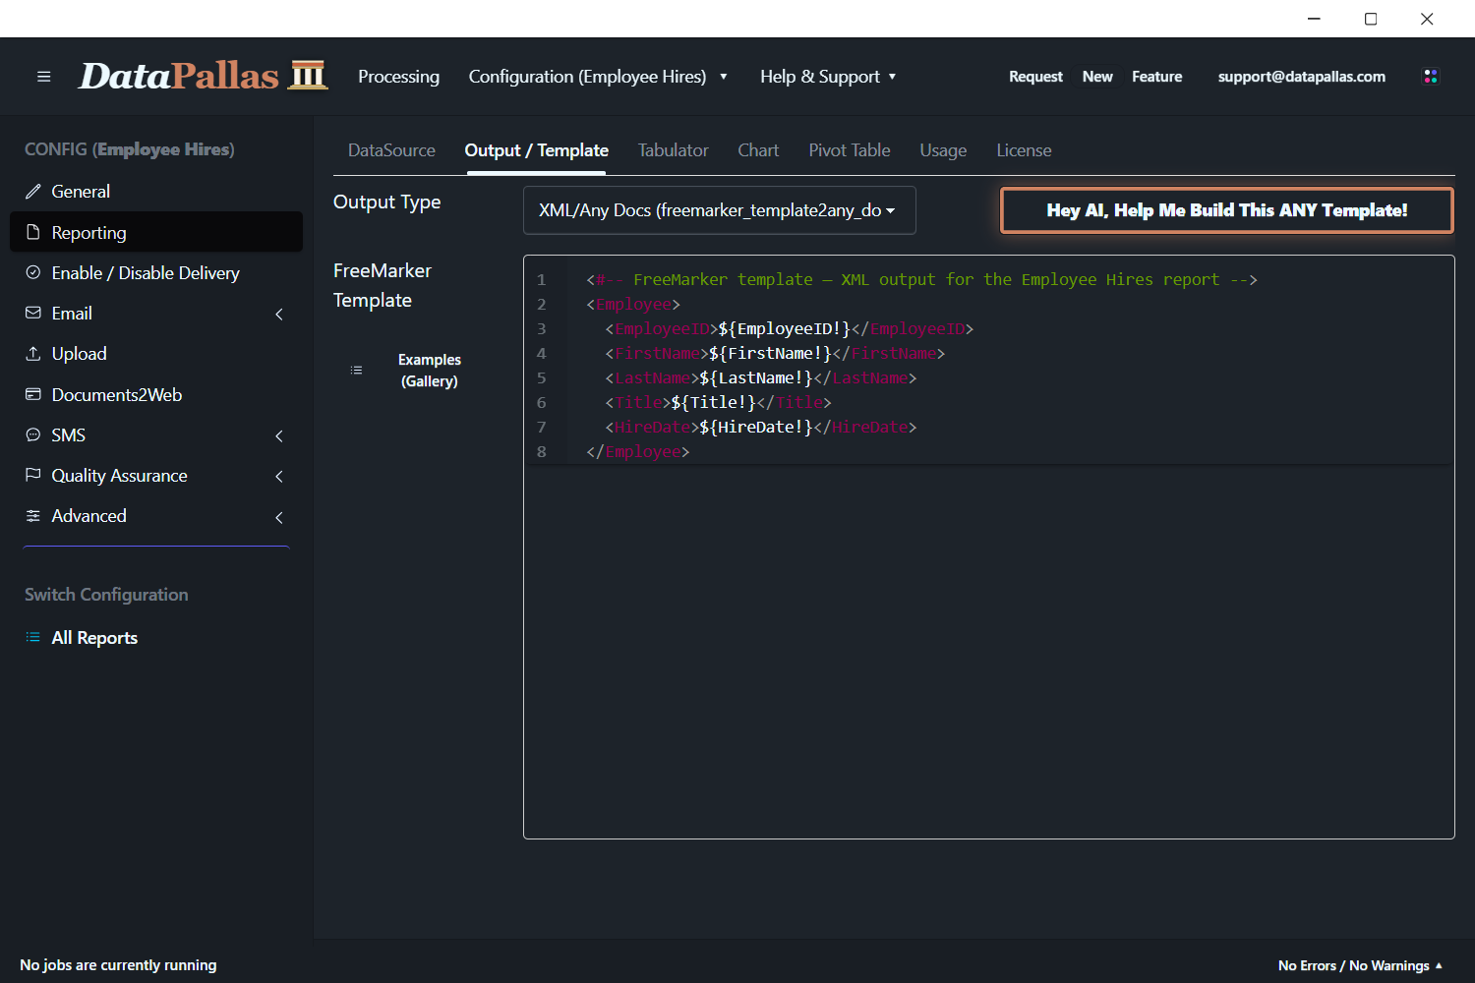Switch to the DataSource tab

(391, 150)
